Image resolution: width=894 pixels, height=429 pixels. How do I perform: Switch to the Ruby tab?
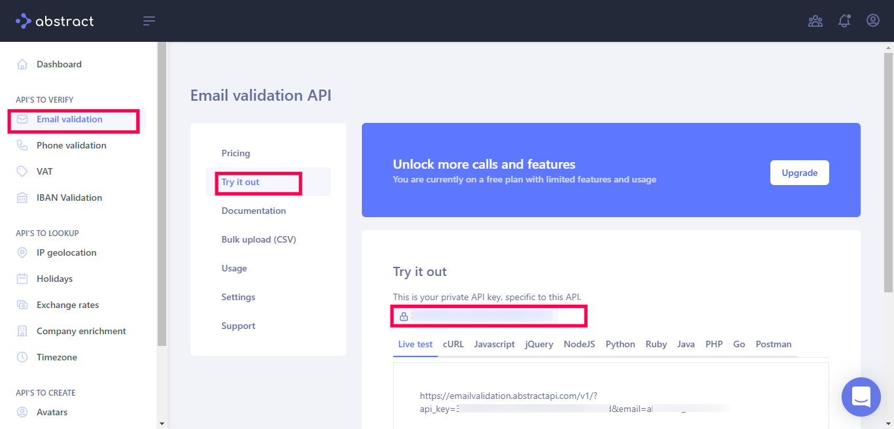click(656, 344)
